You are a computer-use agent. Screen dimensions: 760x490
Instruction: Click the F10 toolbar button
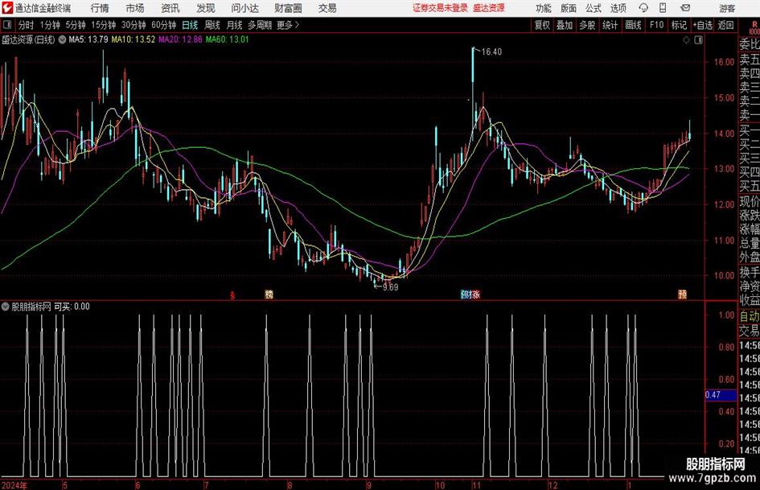click(656, 25)
